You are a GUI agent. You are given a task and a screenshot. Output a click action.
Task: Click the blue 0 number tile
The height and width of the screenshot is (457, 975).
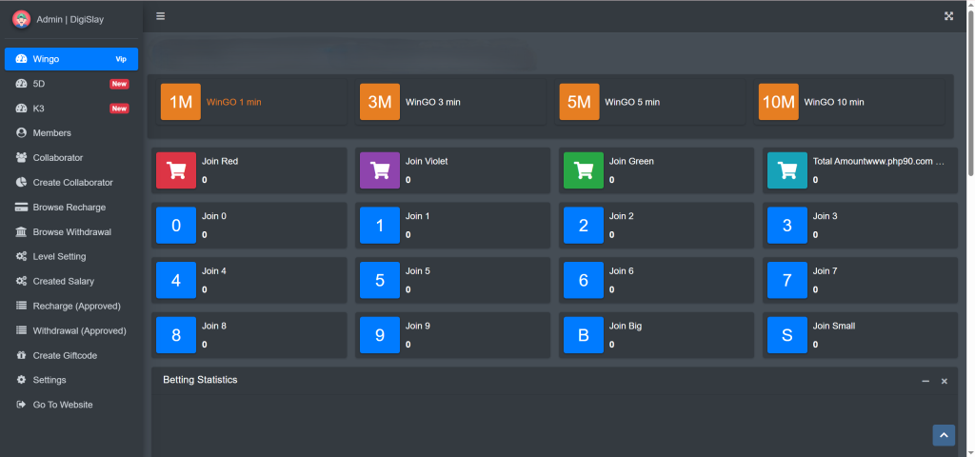click(x=176, y=225)
